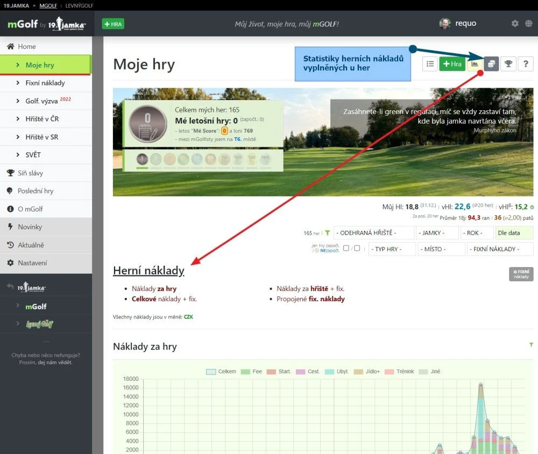Click the lightning bolt icon beside Novinky

[10, 226]
